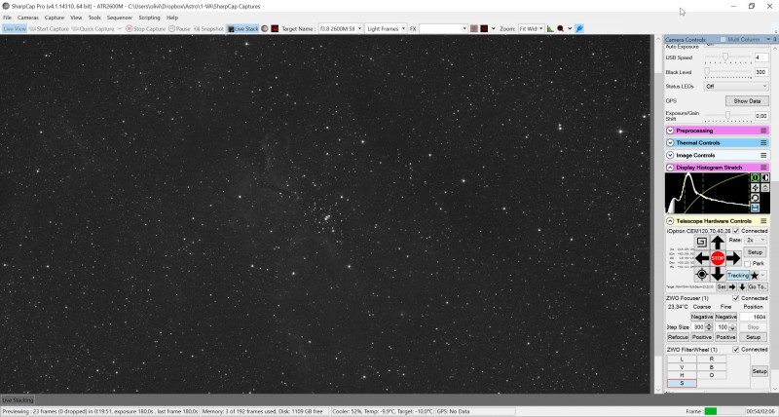Click the dark red square toolbar icon
Screen dimensions: 779x417
(x=275, y=29)
